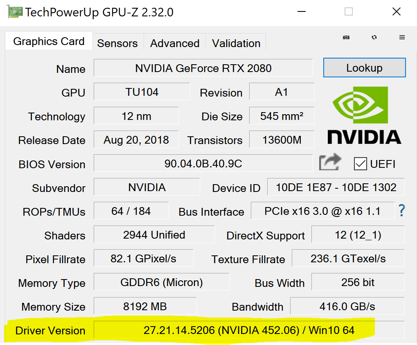Viewport: 417px width, 345px height.
Task: Open the hamburger menu icon
Action: coord(402,38)
